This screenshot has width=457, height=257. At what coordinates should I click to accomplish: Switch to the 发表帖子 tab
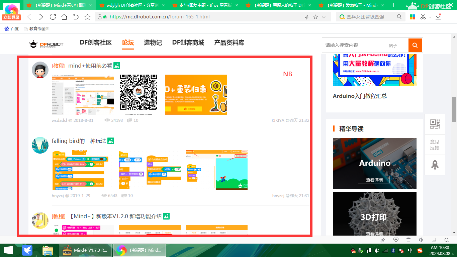coord(351,5)
